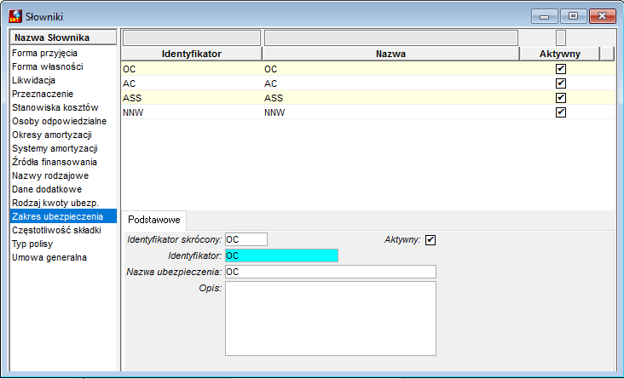Select Forma przyjęcia dictionary
The image size is (624, 379).
tap(63, 53)
